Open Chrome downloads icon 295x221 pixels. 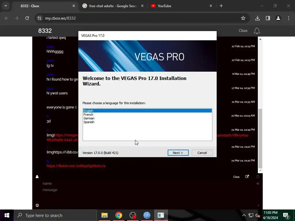pyautogui.click(x=257, y=18)
